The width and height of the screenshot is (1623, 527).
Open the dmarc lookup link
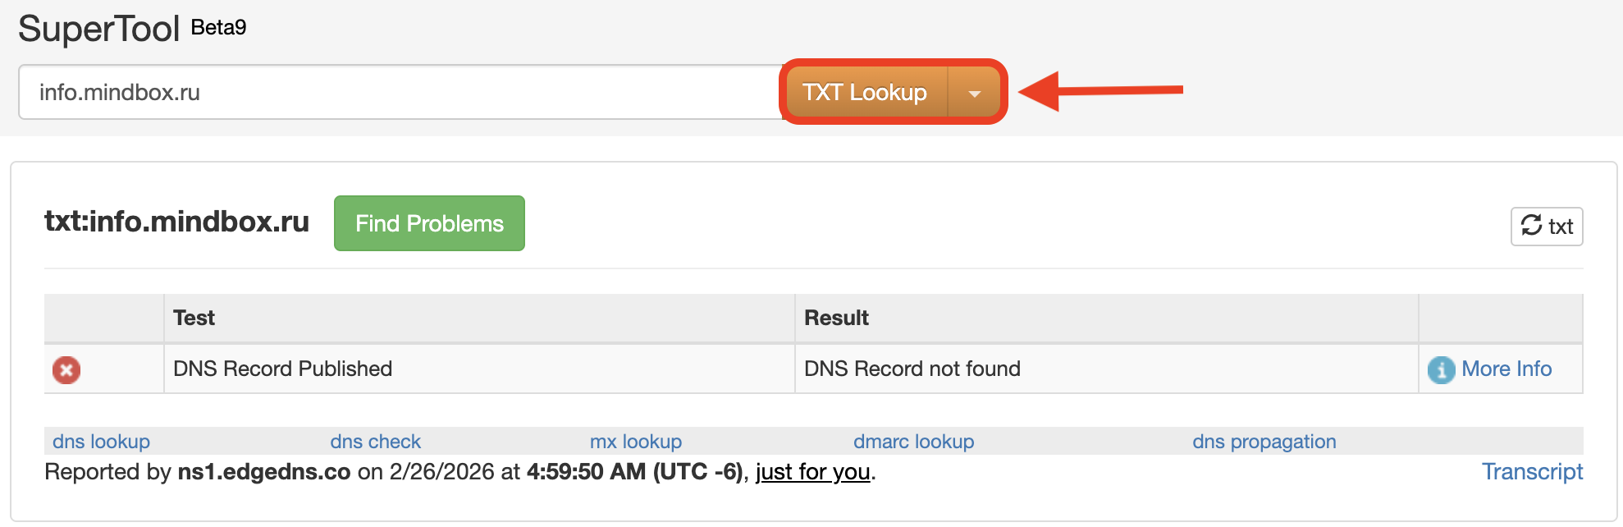[x=912, y=441]
